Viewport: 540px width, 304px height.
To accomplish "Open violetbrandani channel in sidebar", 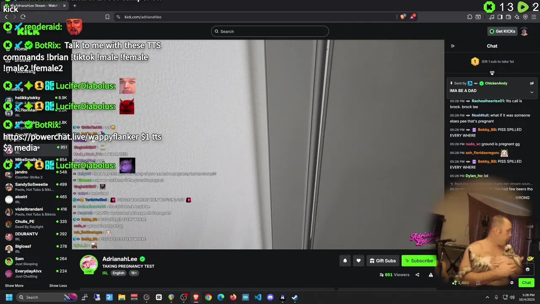I will click(x=36, y=212).
